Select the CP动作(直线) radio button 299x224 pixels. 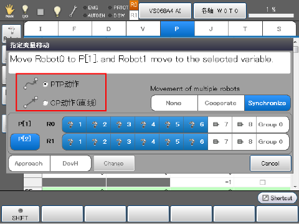[45, 103]
